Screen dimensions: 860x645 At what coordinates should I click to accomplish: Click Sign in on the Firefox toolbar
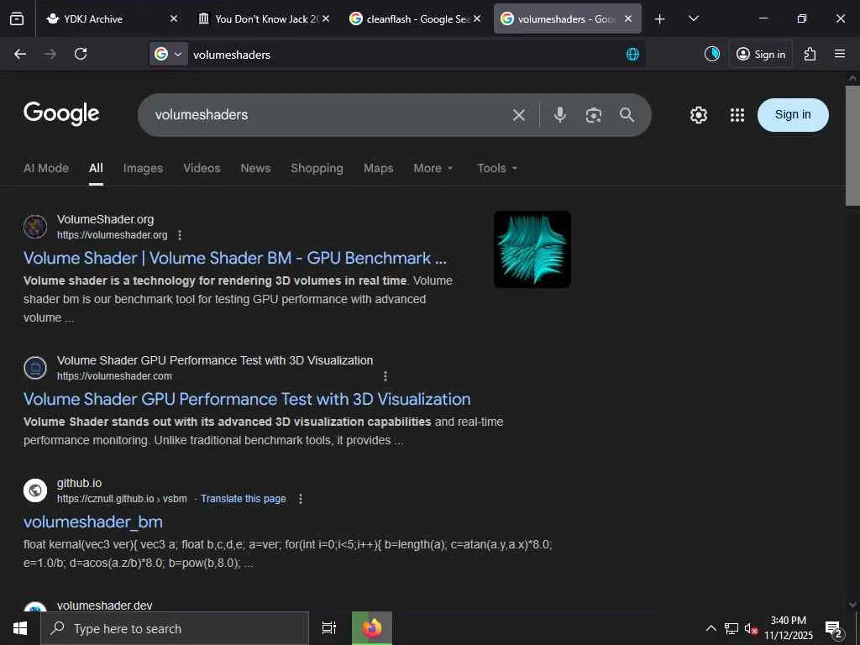[x=760, y=54]
